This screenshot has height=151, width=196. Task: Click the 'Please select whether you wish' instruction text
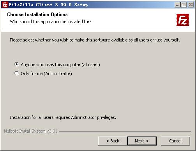(x=95, y=40)
